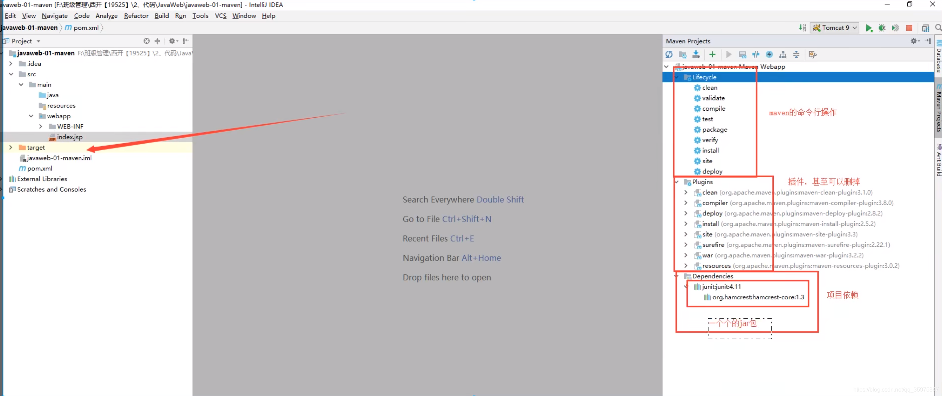Viewport: 942px width, 396px height.
Task: Reimport all Maven projects
Action: coord(669,54)
